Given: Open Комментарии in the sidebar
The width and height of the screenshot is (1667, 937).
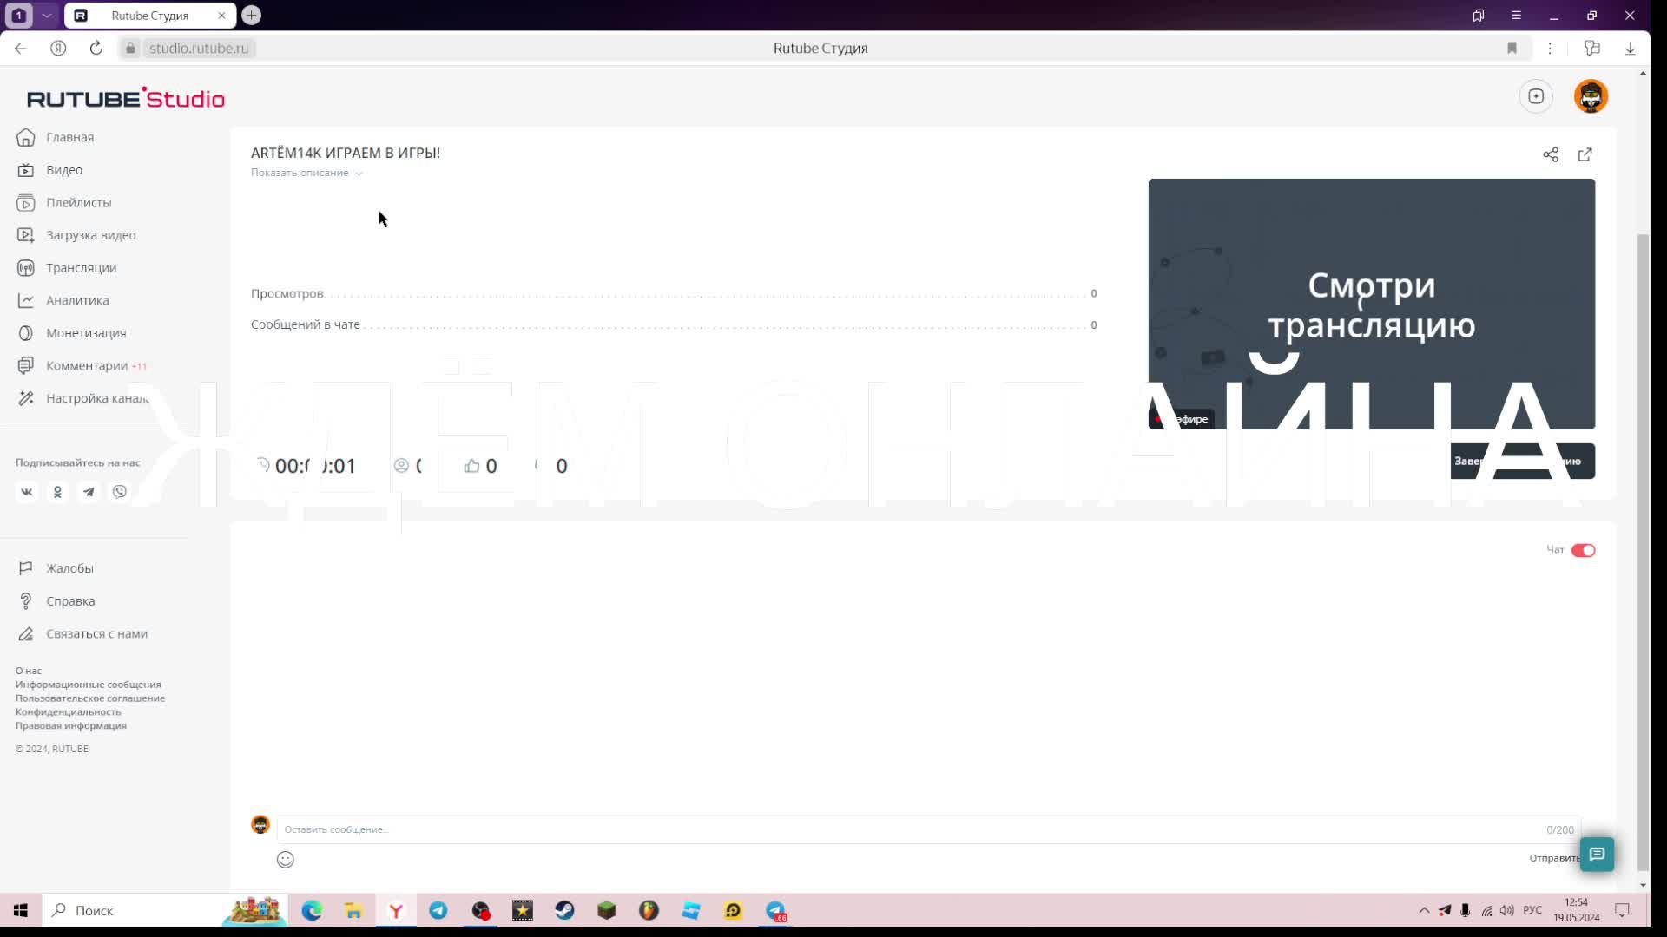Looking at the screenshot, I should coord(87,366).
